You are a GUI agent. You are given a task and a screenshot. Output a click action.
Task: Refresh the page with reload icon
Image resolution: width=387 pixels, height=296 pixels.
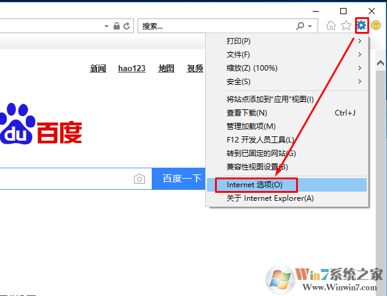tap(127, 26)
